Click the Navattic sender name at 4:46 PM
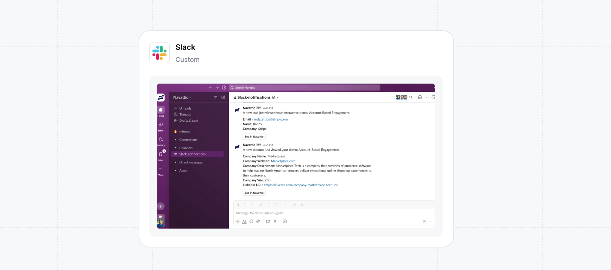The image size is (611, 270). click(x=249, y=108)
